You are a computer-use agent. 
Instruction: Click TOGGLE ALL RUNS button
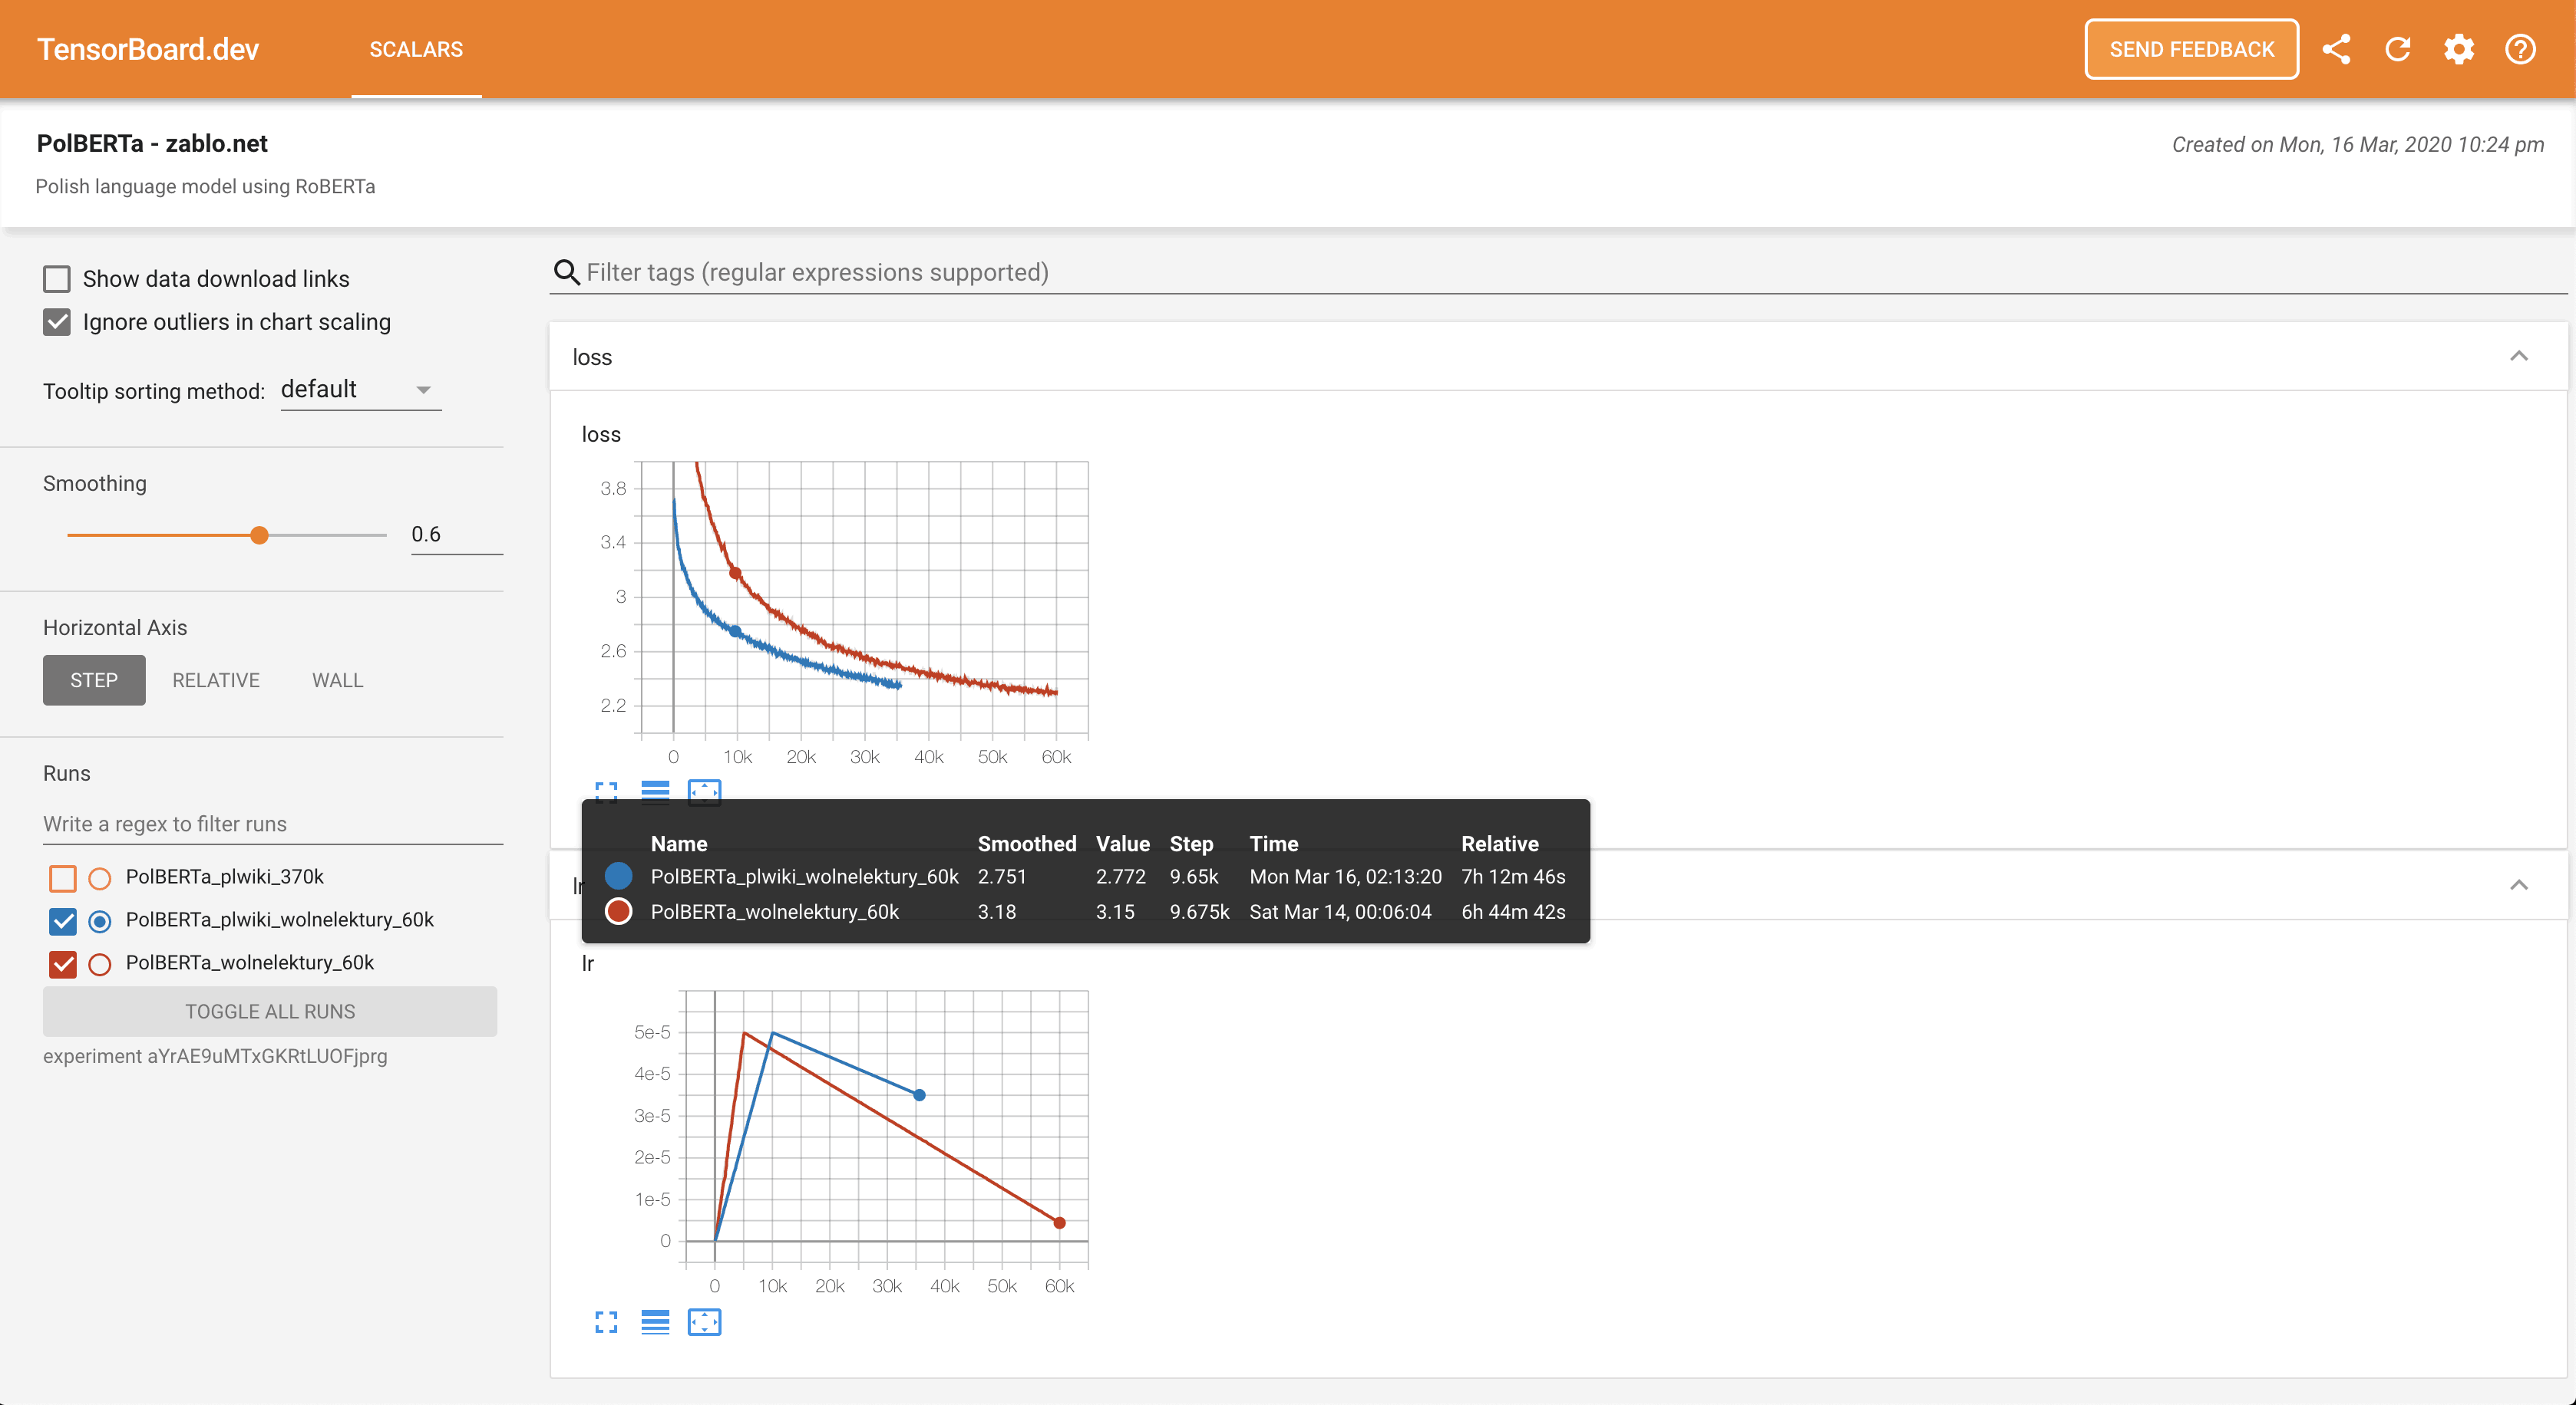click(270, 1012)
